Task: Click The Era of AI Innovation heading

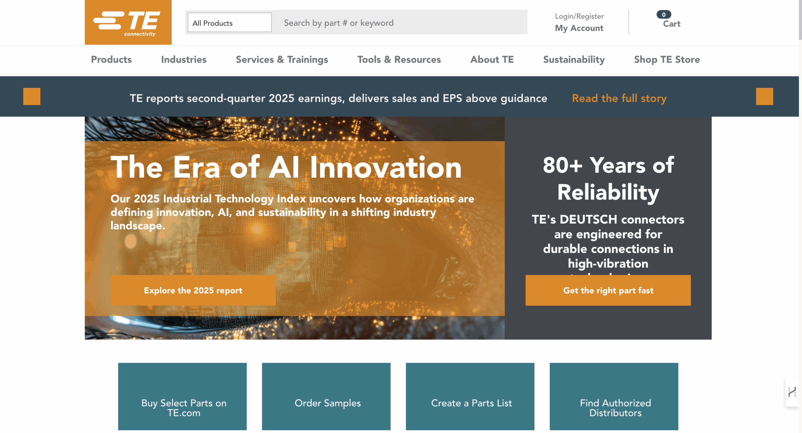Action: [286, 167]
